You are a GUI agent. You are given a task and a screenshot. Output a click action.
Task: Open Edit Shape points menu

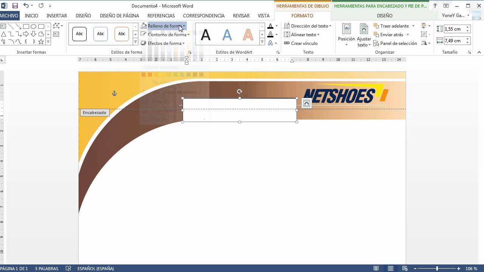[57, 26]
